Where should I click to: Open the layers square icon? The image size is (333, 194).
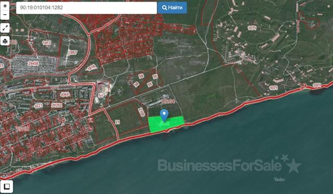tap(7, 187)
